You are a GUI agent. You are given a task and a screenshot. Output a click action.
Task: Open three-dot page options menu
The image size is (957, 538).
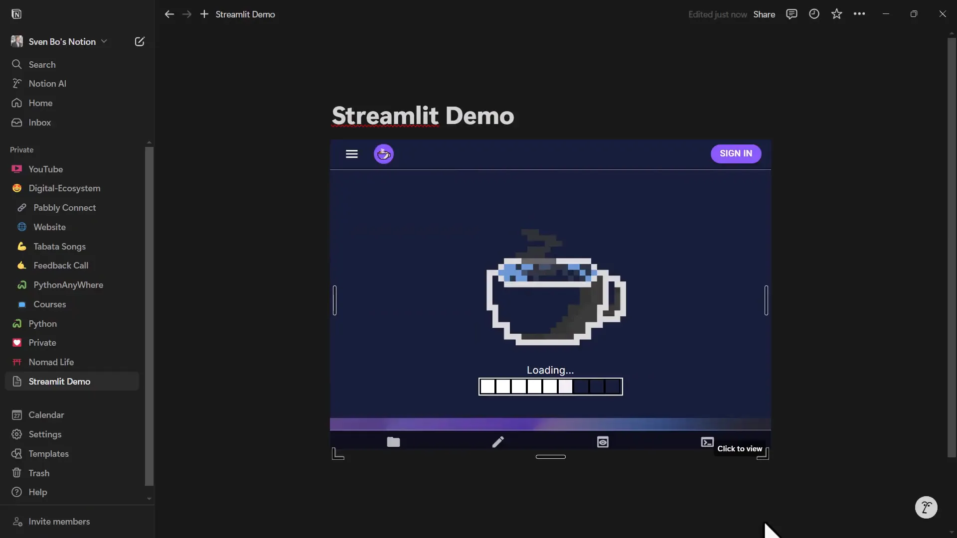[x=859, y=14]
